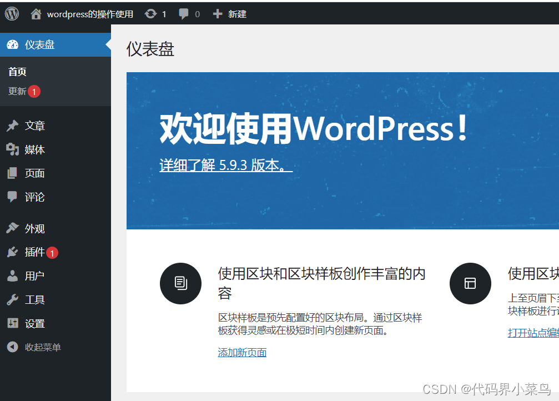Visit the site via the home icon
559x401 pixels.
point(35,13)
